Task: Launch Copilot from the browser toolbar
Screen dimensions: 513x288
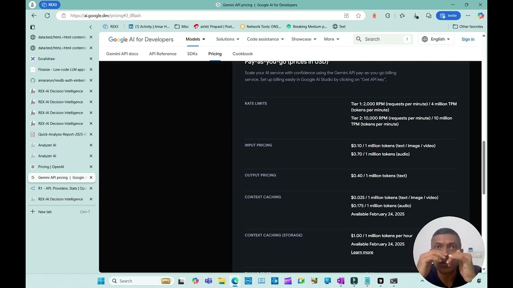Action: click(x=481, y=16)
